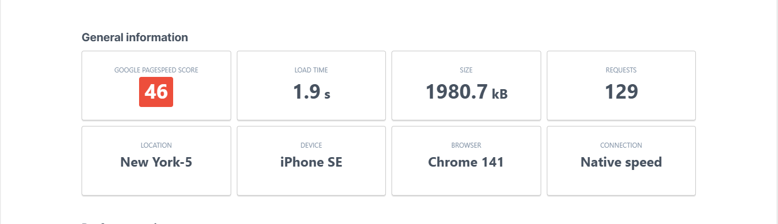Select the 1980.7 size value
778x224 pixels.
[457, 92]
